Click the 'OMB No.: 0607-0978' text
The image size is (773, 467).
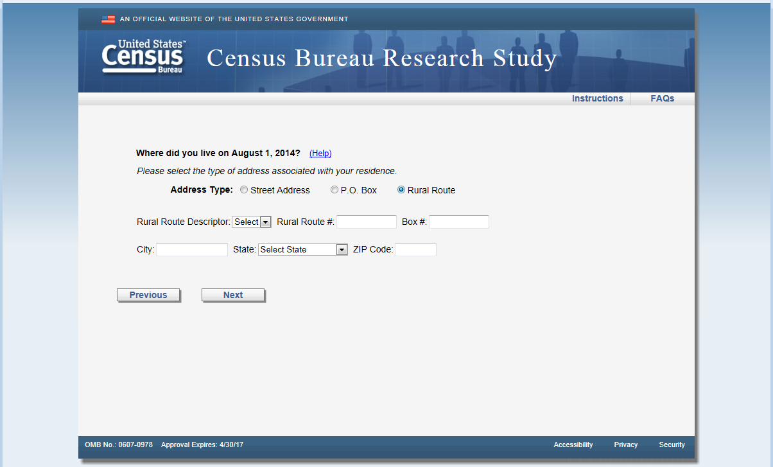click(x=119, y=445)
